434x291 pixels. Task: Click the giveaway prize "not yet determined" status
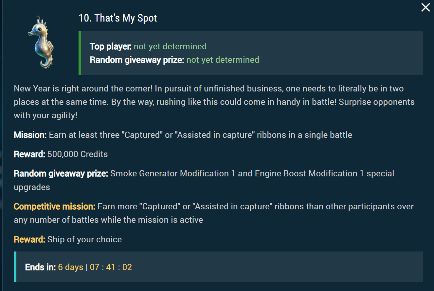pyautogui.click(x=223, y=60)
